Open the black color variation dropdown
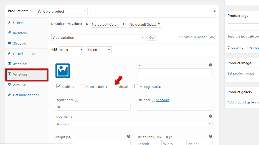The width and height of the screenshot is (259, 145). pos(71,50)
